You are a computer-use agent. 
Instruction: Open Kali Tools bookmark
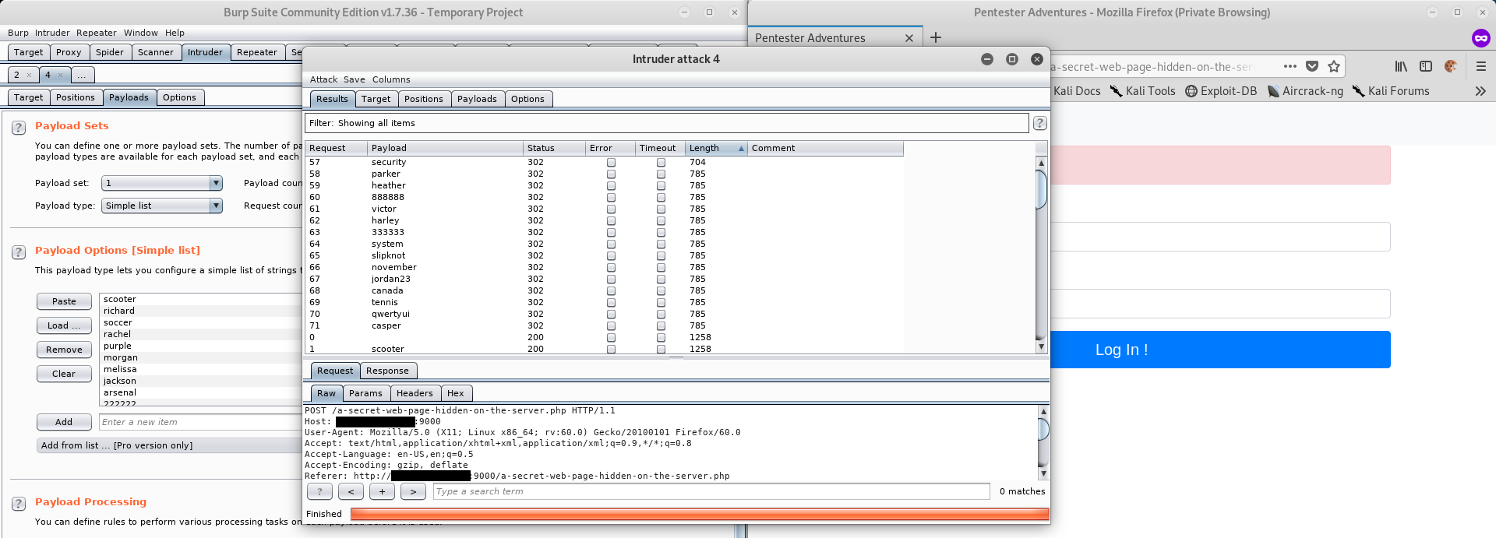[1142, 91]
